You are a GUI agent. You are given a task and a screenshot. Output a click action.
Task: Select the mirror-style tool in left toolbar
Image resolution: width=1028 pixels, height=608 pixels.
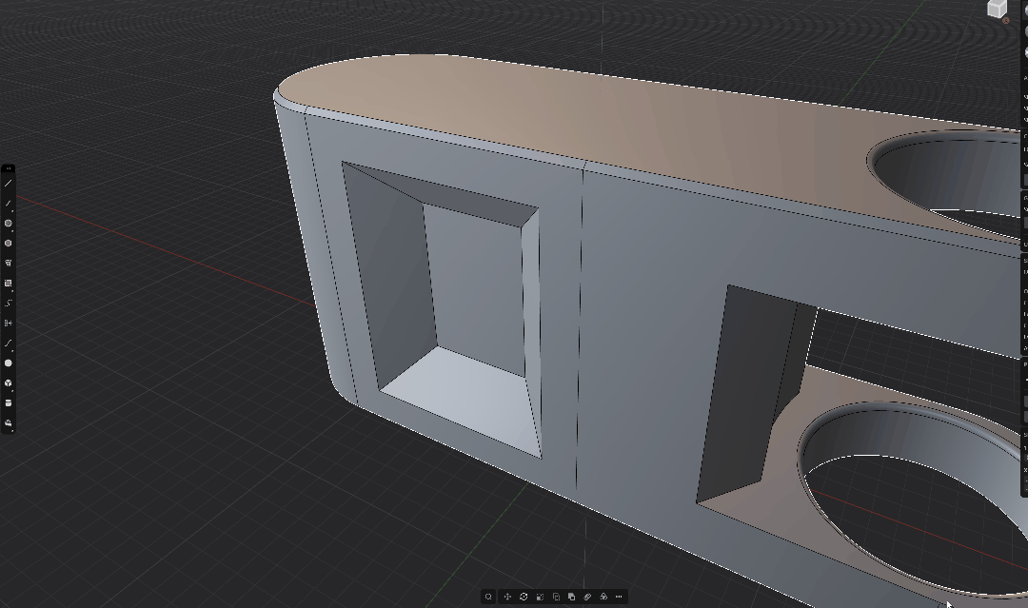tap(8, 323)
